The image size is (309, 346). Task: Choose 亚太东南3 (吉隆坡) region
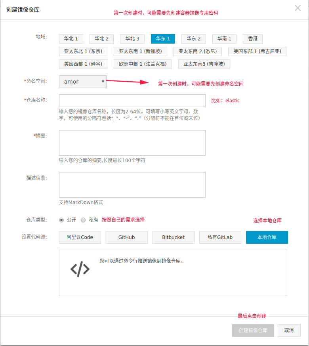tap(204, 64)
